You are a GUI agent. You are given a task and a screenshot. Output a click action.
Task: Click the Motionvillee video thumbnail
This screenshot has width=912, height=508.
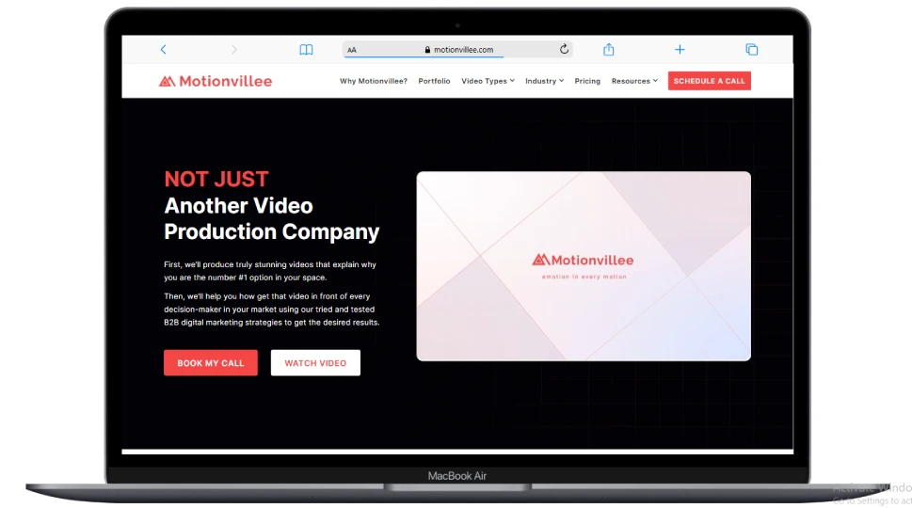(584, 266)
